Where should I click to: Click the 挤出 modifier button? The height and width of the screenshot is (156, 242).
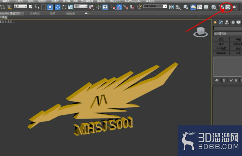(x=221, y=39)
